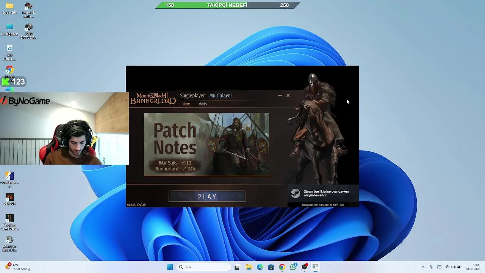This screenshot has width=485, height=273.
Task: Select the Counter-Strike 2 desktop shortcut
Action: 9,180
